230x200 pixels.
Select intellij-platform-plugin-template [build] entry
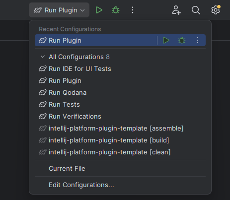pos(120,140)
